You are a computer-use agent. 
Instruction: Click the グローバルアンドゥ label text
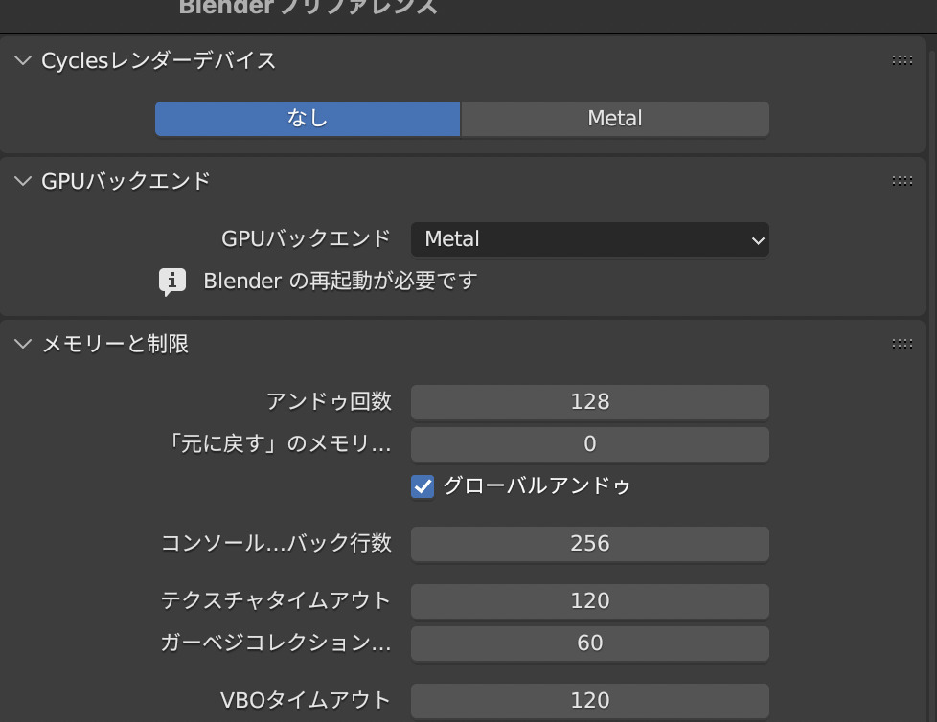tap(537, 486)
